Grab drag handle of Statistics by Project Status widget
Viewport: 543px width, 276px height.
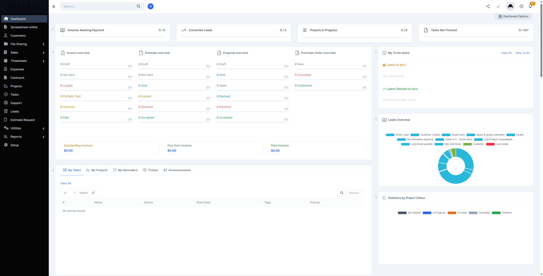tap(376, 197)
